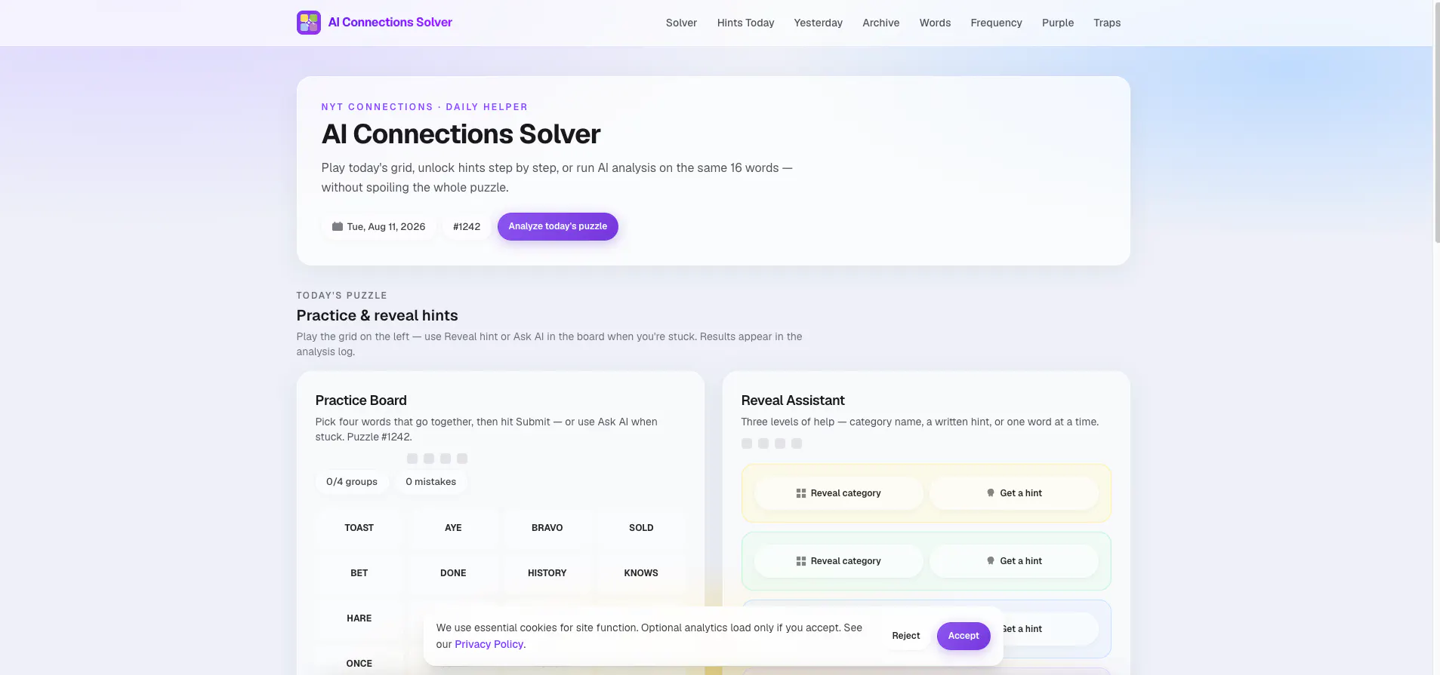The image size is (1440, 675).
Task: Reject optional cookies
Action: [x=906, y=636]
